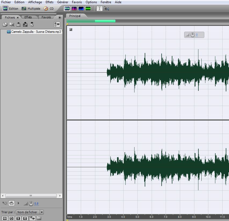The height and width of the screenshot is (221, 229).
Task: Switch to Edition view mode
Action: 10,9
